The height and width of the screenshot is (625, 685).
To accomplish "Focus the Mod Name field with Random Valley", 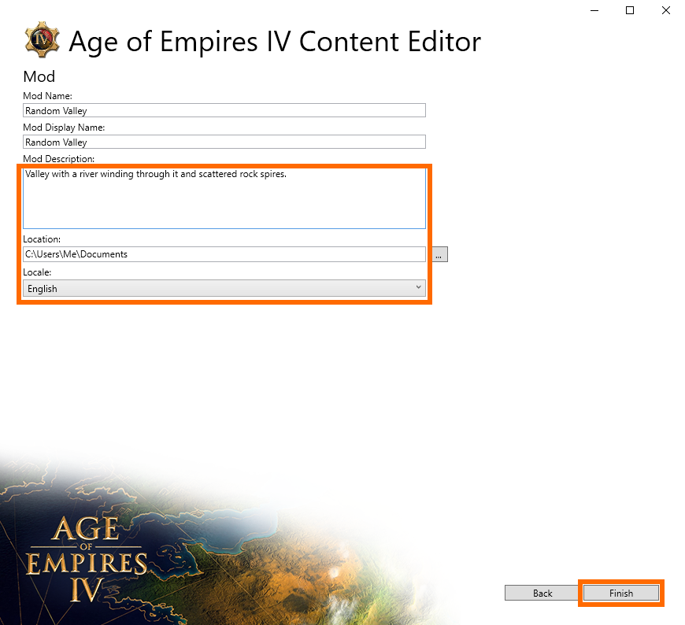I will click(224, 110).
